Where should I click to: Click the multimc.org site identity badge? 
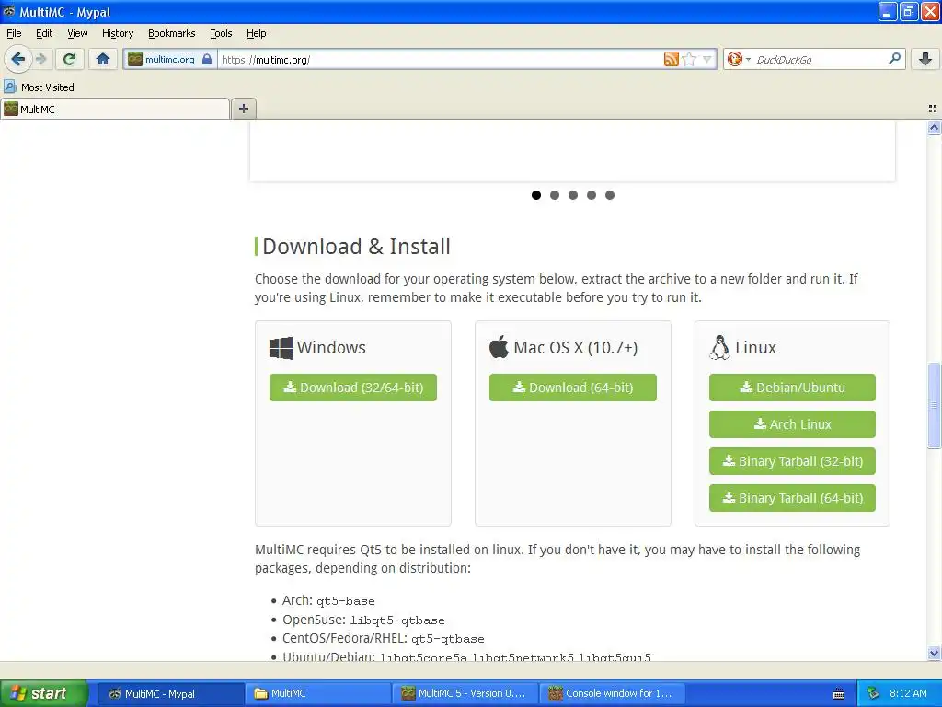point(170,59)
